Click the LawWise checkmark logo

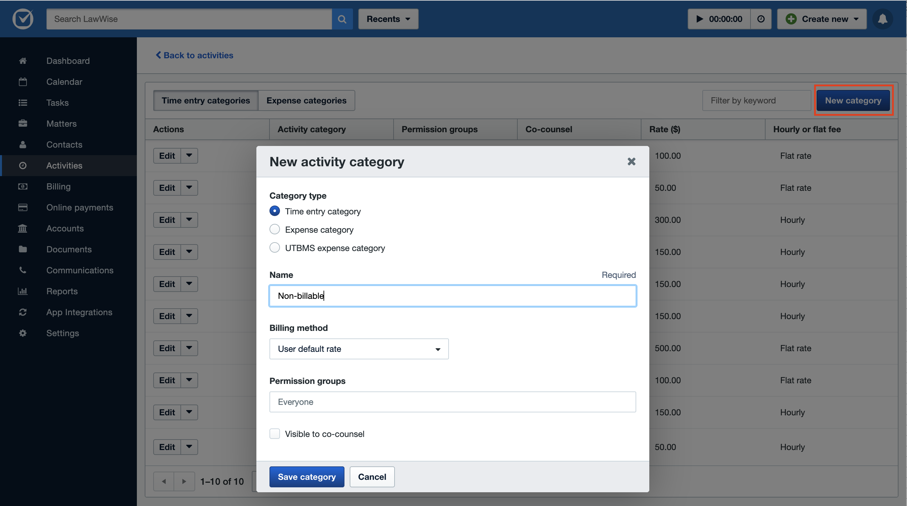(x=23, y=19)
